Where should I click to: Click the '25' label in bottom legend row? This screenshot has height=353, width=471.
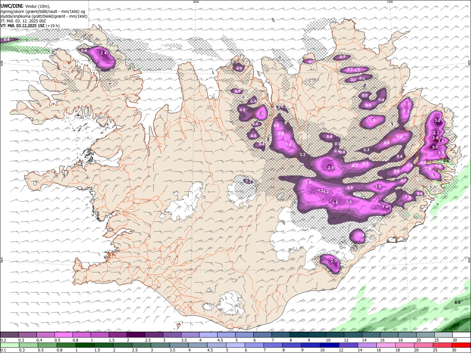[x=436, y=350]
